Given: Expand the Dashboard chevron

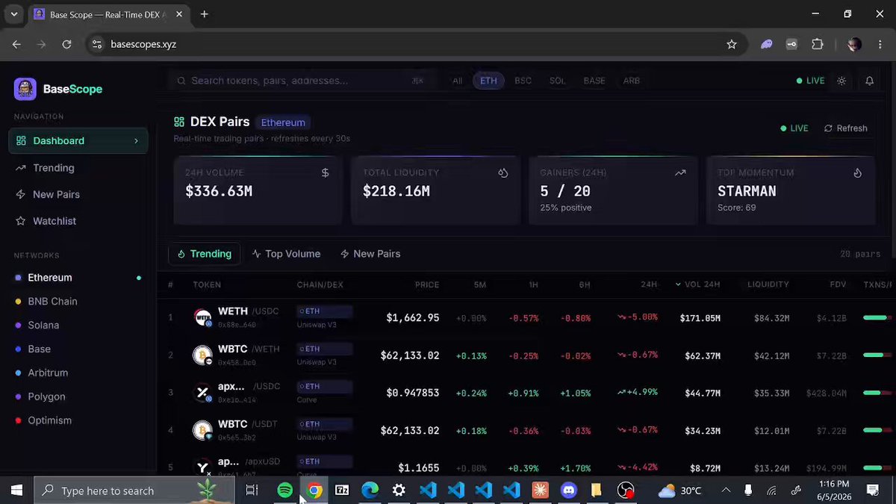Looking at the screenshot, I should click(x=136, y=140).
